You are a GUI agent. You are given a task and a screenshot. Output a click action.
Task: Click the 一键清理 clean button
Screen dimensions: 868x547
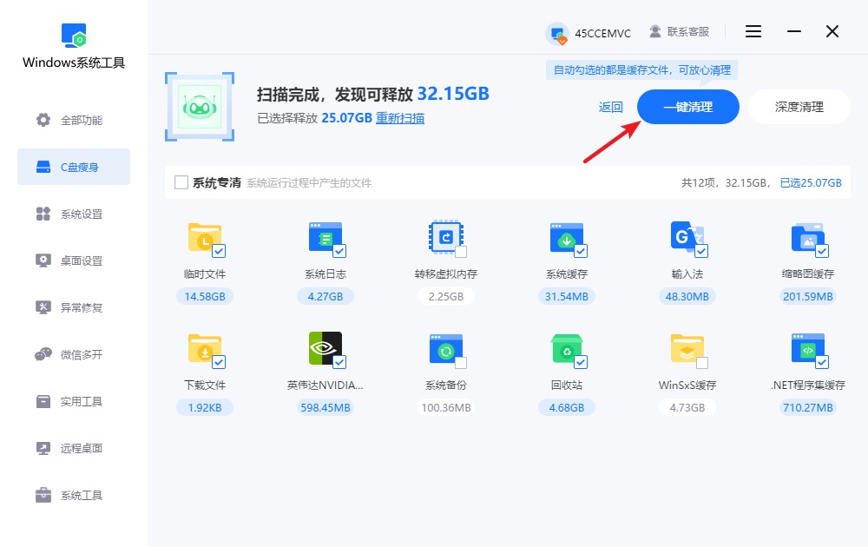tap(687, 107)
